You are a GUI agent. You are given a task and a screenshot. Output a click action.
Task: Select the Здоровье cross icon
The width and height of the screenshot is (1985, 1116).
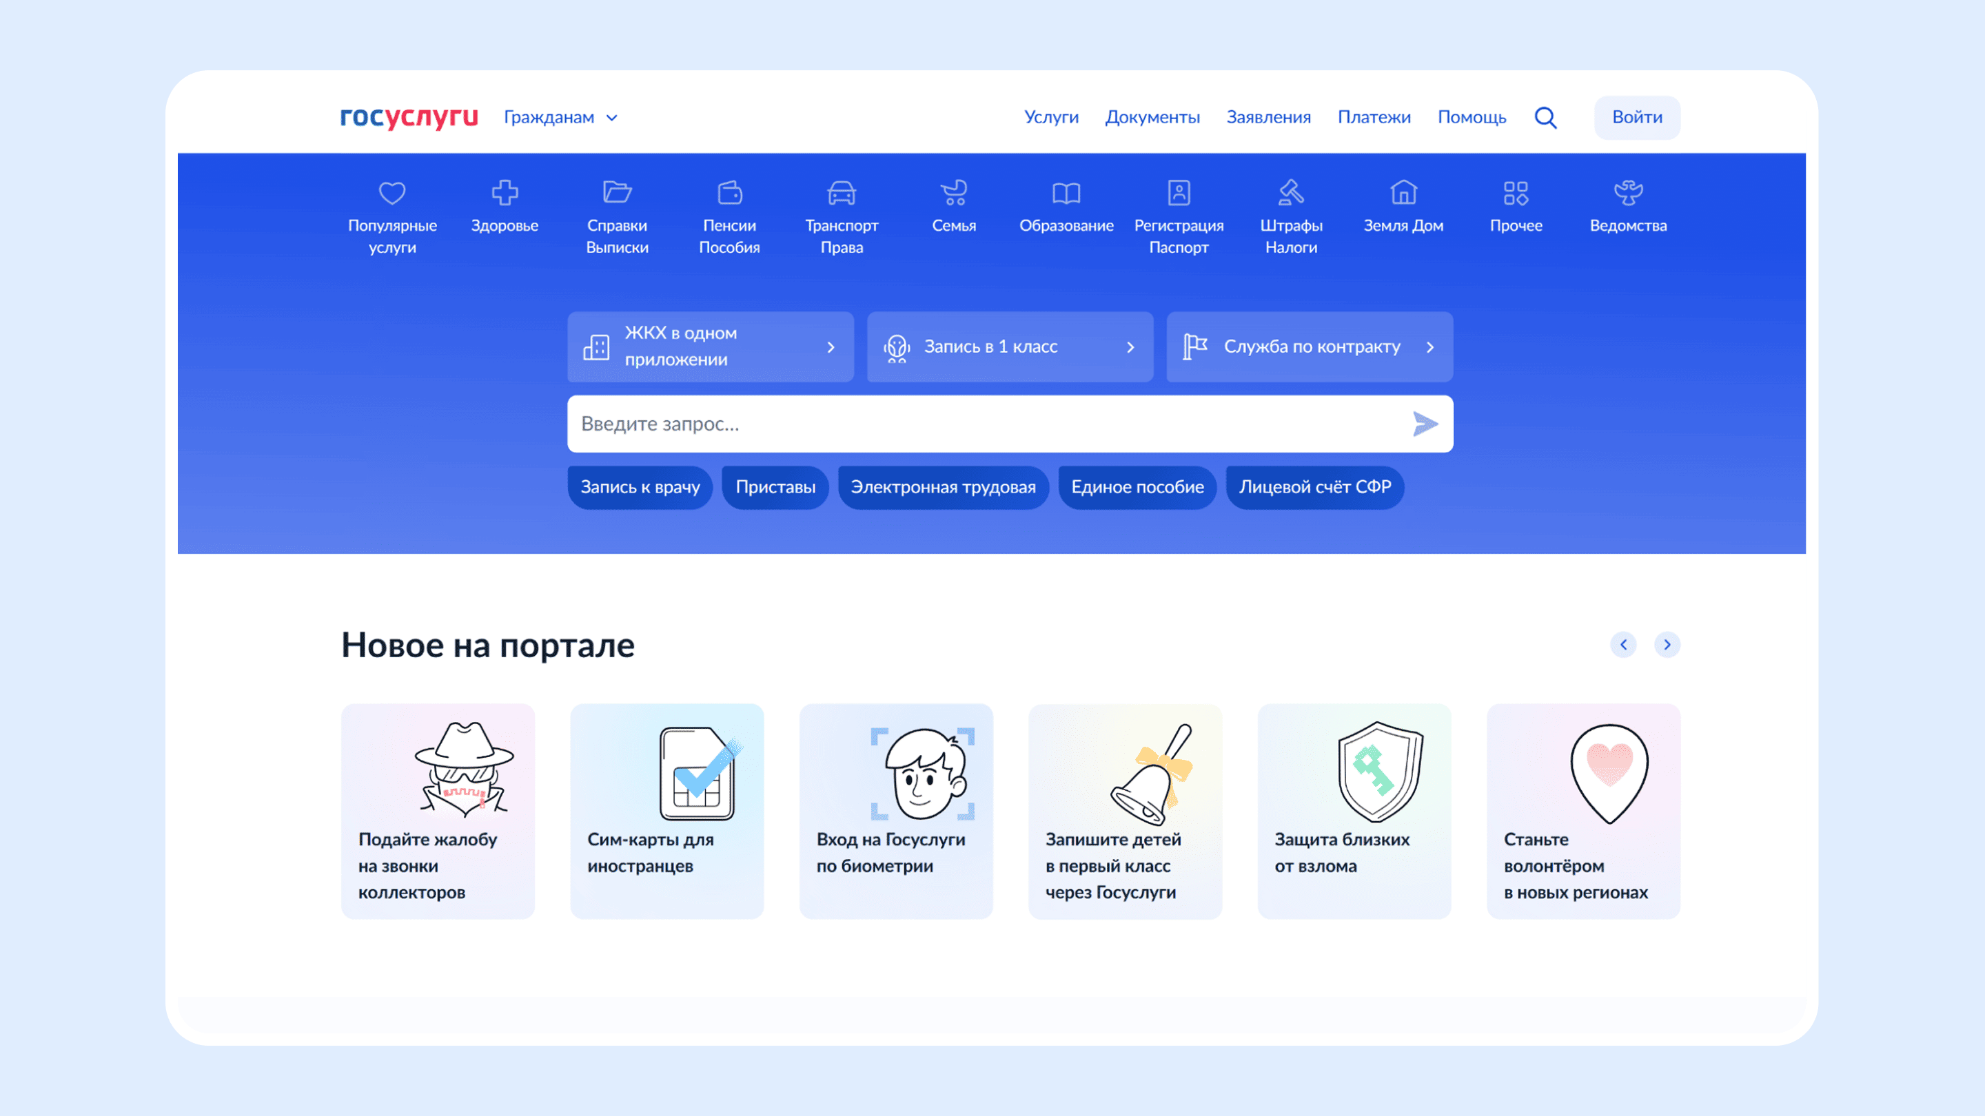point(505,193)
